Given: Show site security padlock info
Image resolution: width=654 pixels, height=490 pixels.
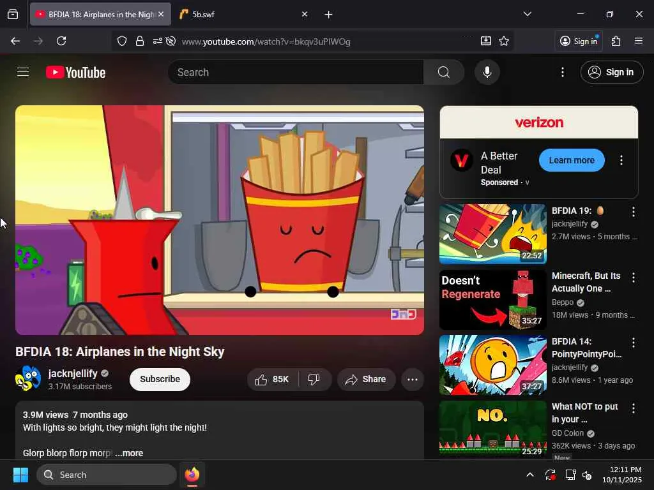Looking at the screenshot, I should click(140, 41).
